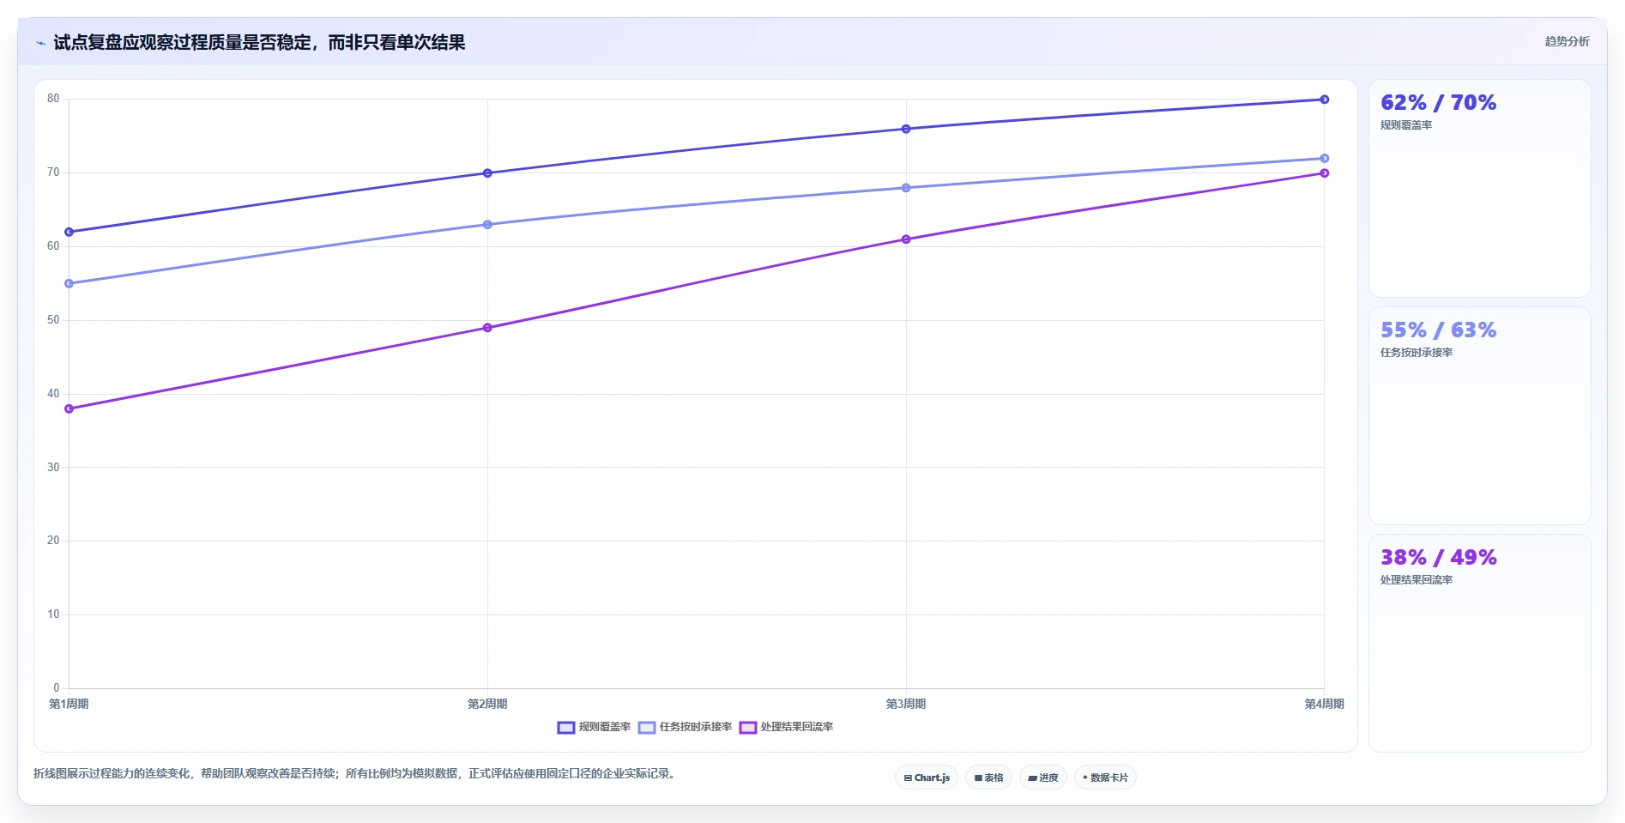Select 任务按时承接率 data point at 第2周期 (63)
The height and width of the screenshot is (823, 1625).
coord(487,225)
